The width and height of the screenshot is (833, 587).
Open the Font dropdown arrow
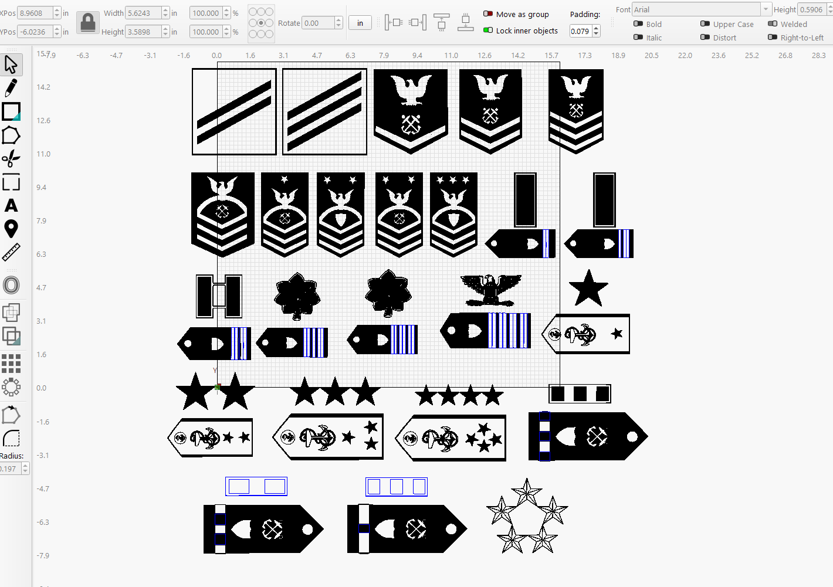(x=766, y=9)
